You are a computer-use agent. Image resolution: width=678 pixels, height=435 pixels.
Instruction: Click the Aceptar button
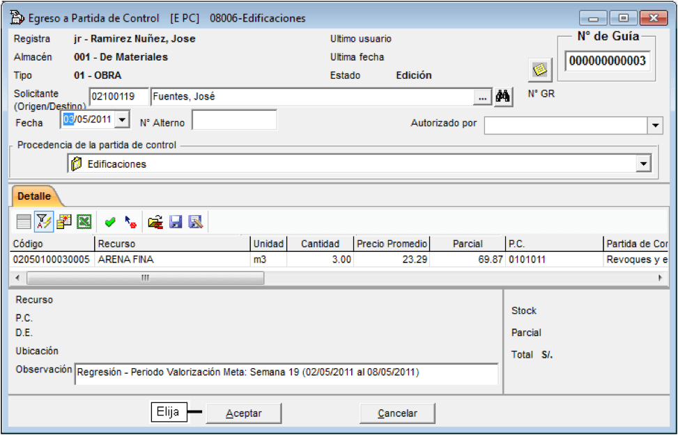[x=244, y=413]
